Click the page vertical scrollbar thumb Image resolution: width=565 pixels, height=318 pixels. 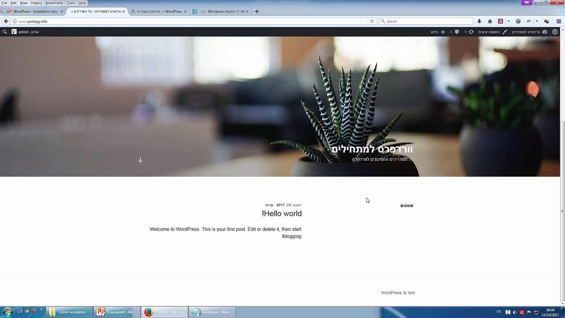[562, 211]
